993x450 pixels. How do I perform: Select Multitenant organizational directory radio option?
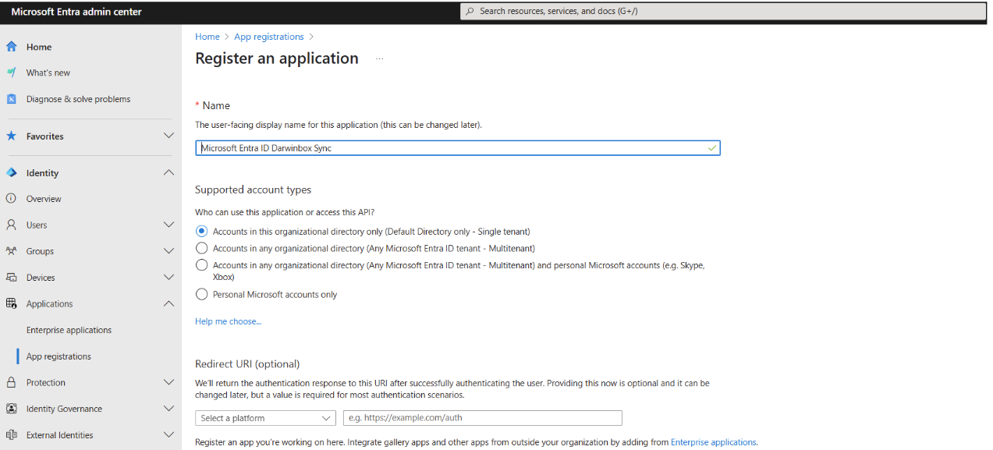[x=202, y=248]
